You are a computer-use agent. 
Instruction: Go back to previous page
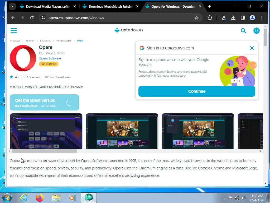point(13,18)
